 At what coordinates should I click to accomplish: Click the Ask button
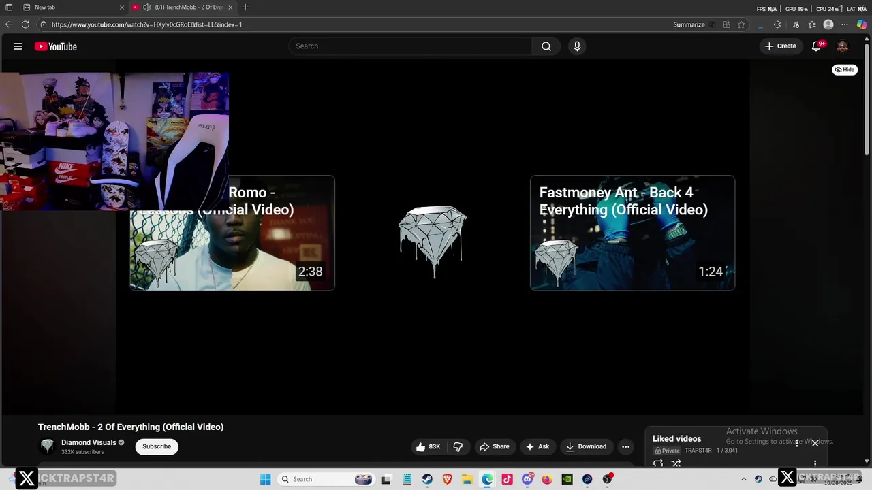(x=538, y=446)
